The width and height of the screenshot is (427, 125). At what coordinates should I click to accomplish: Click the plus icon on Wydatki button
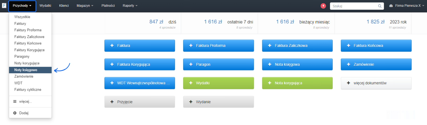tap(191, 83)
